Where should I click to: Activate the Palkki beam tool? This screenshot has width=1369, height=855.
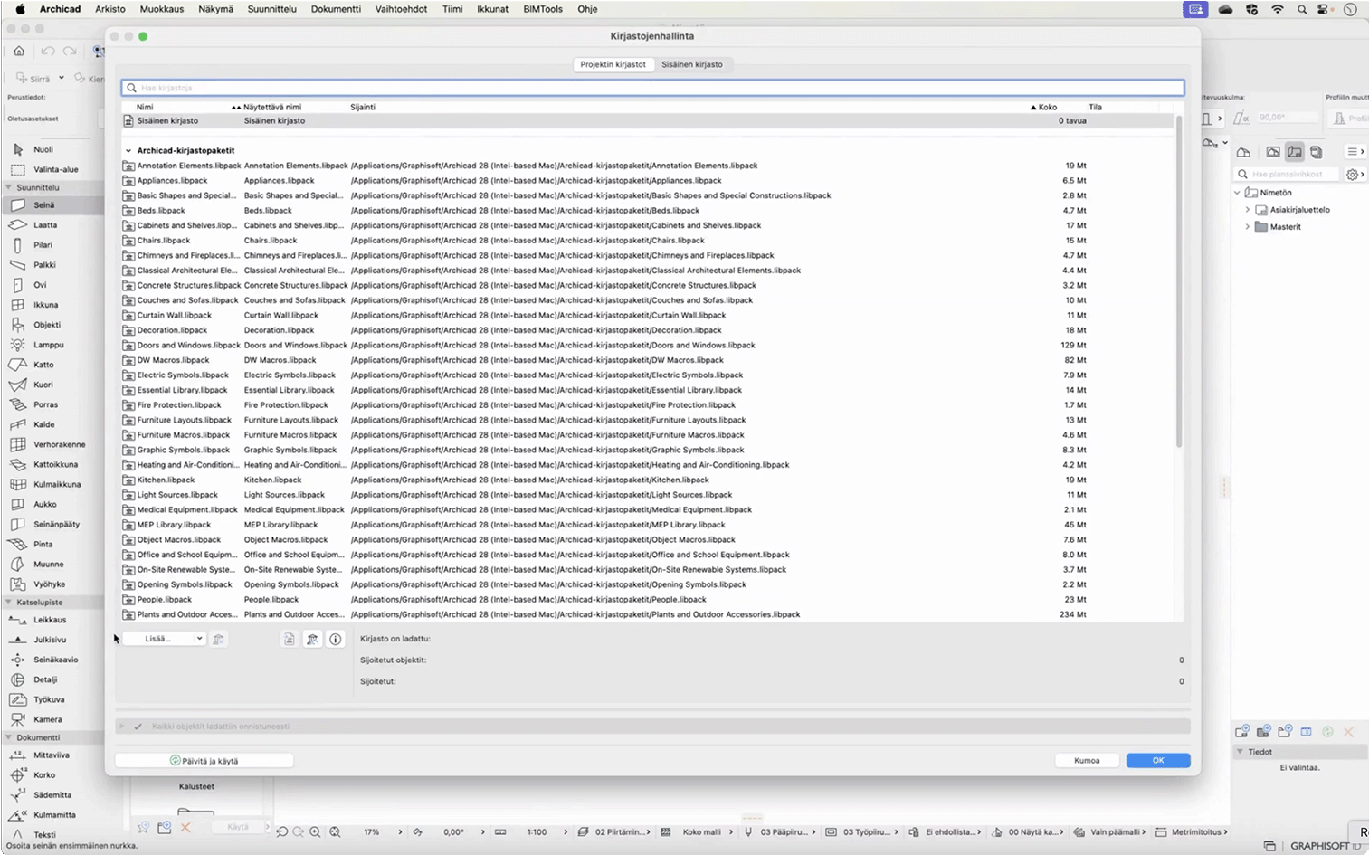coord(44,265)
